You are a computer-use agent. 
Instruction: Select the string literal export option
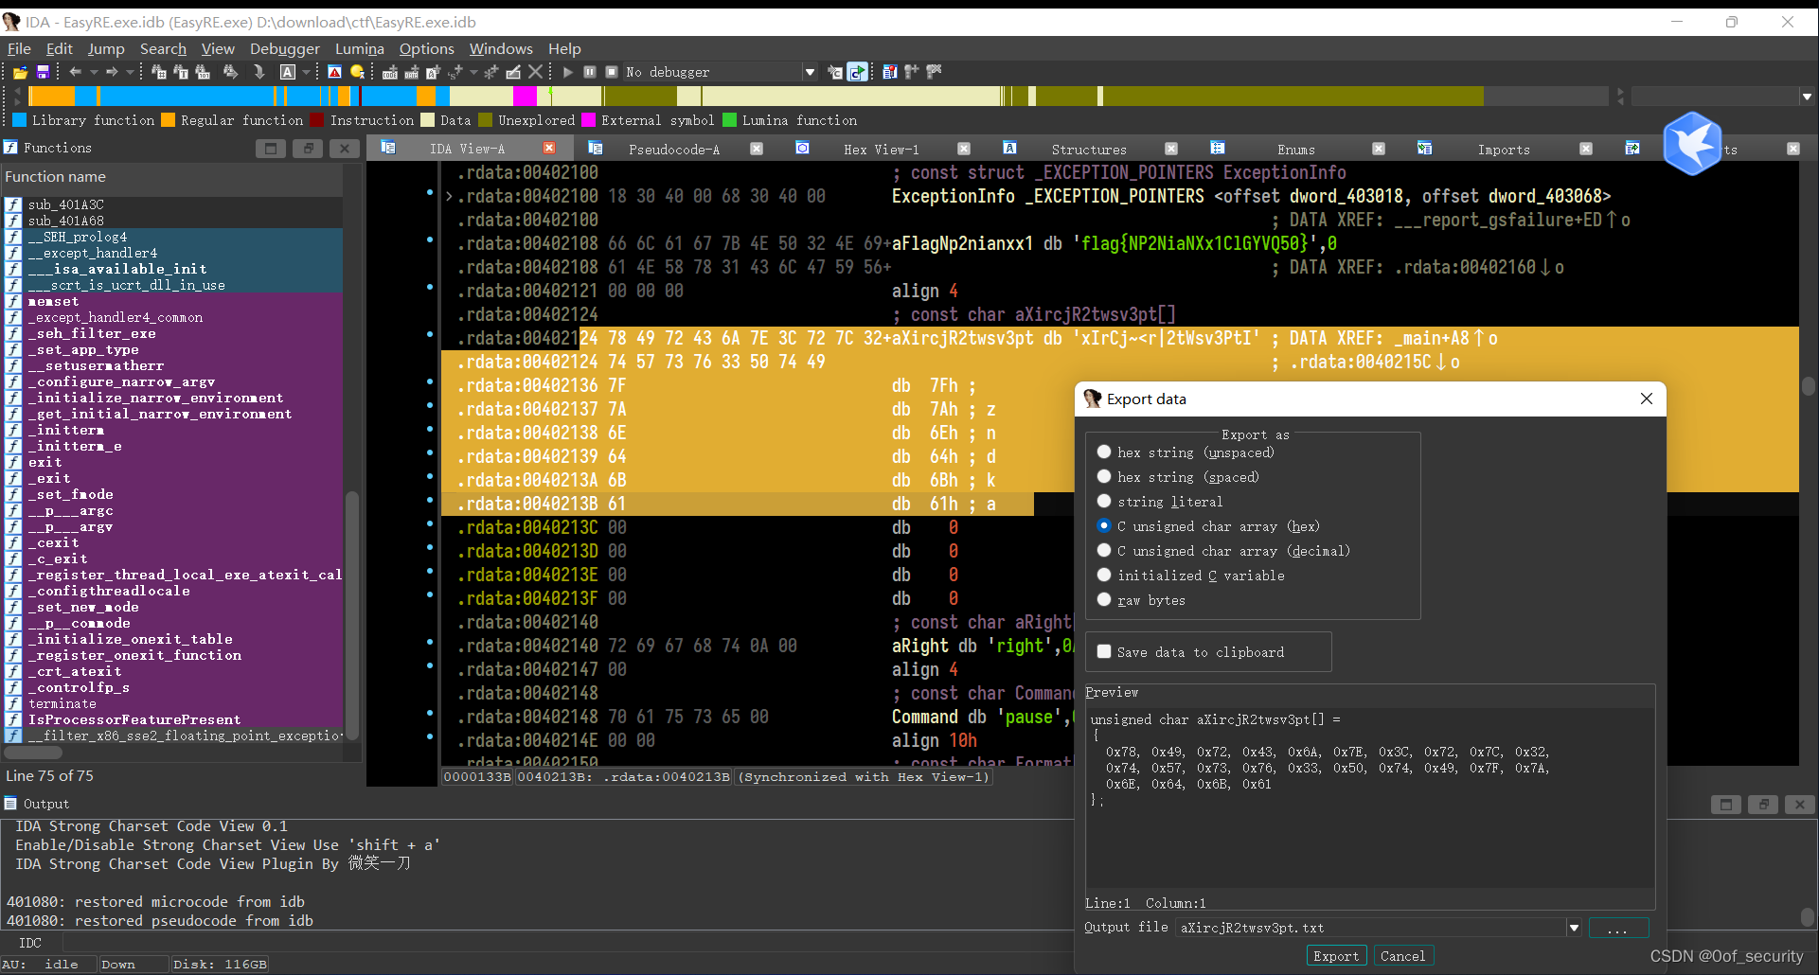click(1103, 502)
